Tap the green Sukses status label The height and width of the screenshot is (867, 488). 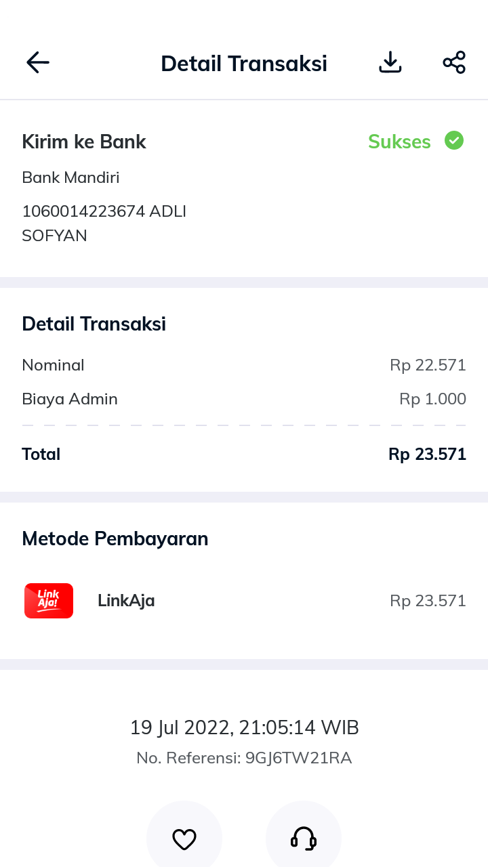coord(399,142)
